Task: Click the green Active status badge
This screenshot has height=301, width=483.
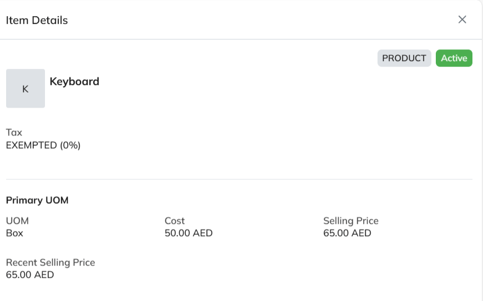Action: pyautogui.click(x=454, y=58)
